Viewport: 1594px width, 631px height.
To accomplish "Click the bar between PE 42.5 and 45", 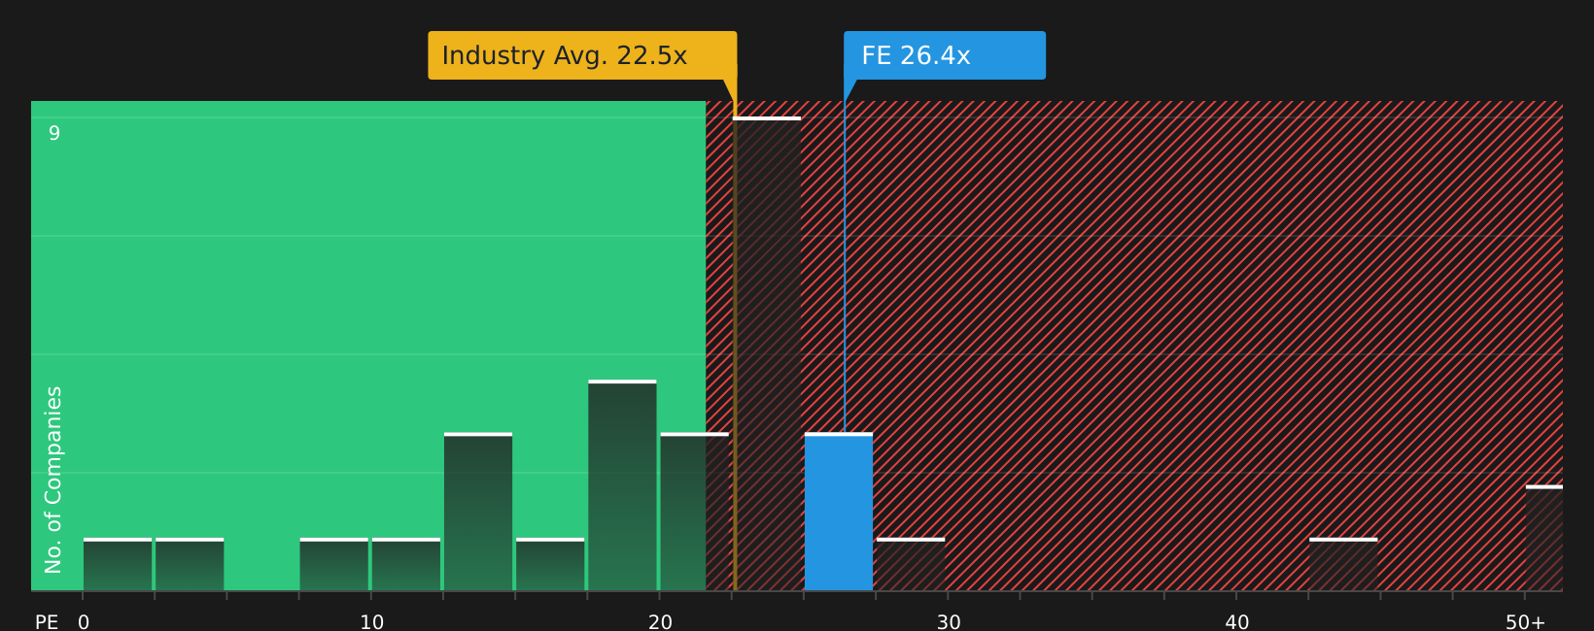I will pyautogui.click(x=1343, y=564).
